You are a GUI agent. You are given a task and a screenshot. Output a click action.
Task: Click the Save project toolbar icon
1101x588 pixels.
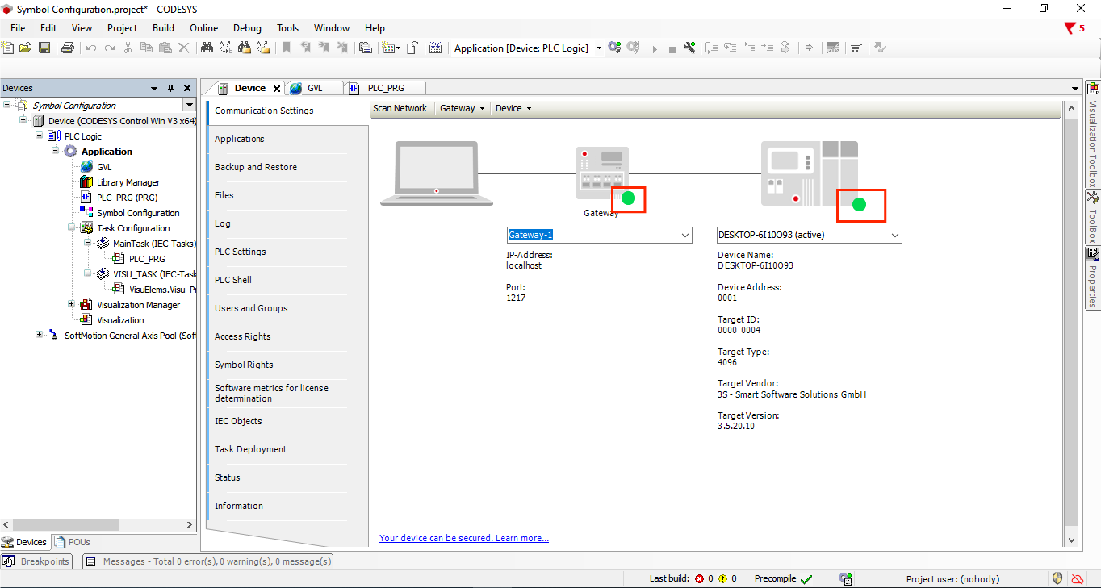44,48
